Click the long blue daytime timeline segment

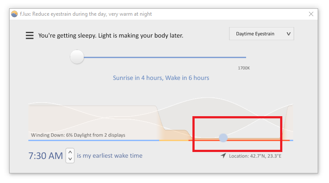pos(94,140)
